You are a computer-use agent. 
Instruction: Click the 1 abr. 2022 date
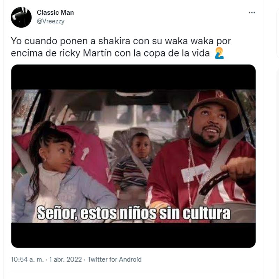[65, 259]
